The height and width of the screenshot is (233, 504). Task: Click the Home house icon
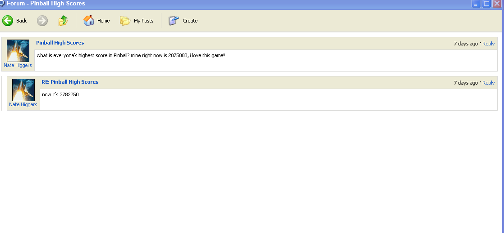89,21
